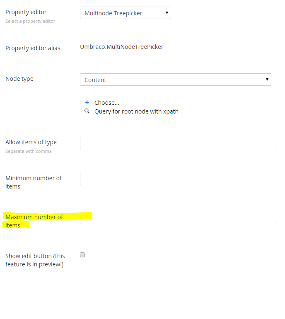Enable the Show edit button checkbox

click(82, 255)
